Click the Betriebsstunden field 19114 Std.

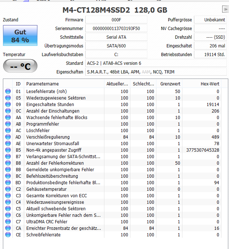(x=211, y=54)
